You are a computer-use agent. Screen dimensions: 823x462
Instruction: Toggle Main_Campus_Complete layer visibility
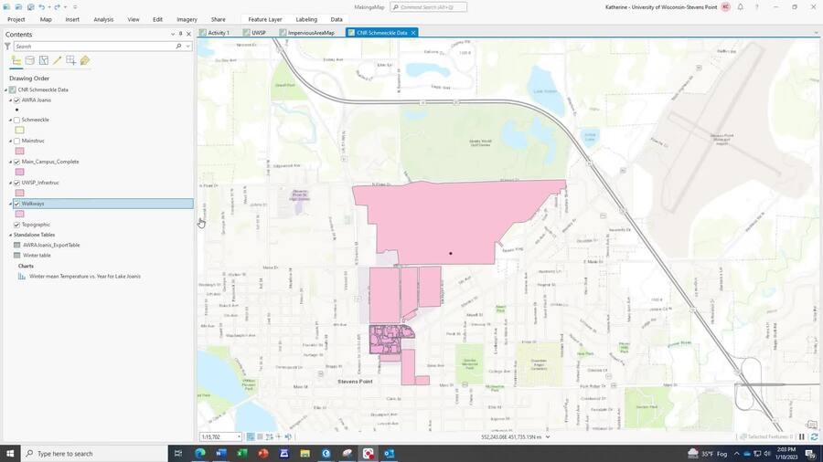pos(16,162)
